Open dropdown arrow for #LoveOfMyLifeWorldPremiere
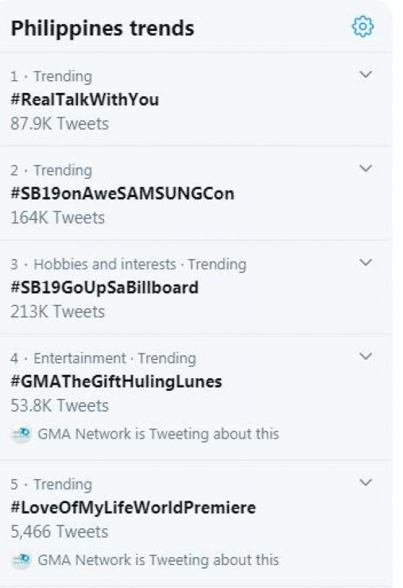403x588 pixels. pos(365,482)
